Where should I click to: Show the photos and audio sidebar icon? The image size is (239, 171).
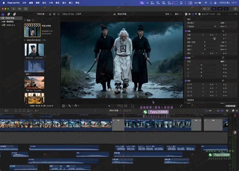pyautogui.click(x=9, y=14)
